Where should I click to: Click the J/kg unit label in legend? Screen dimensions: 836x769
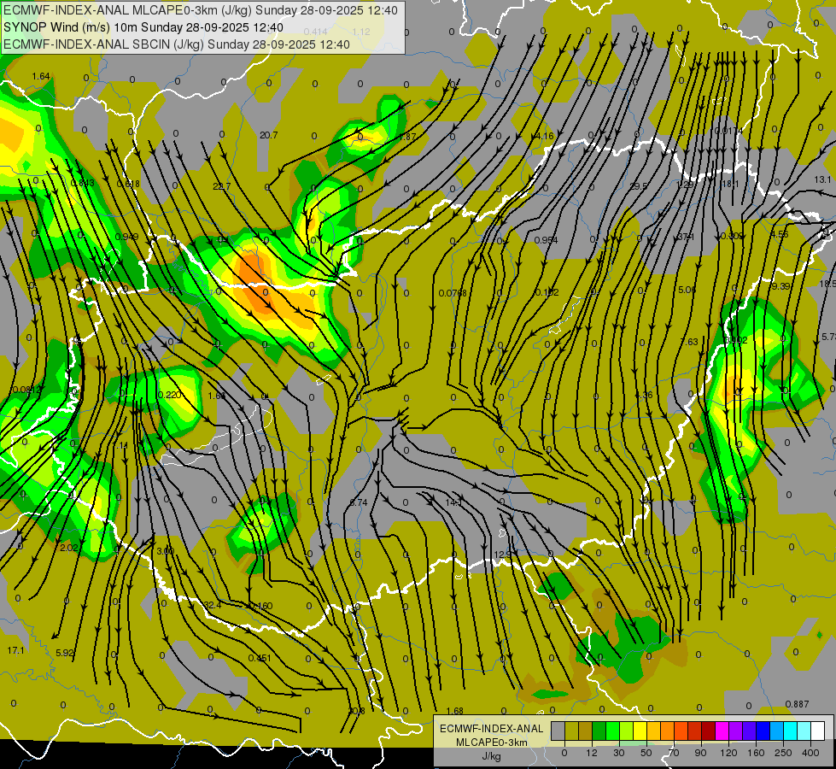click(492, 756)
